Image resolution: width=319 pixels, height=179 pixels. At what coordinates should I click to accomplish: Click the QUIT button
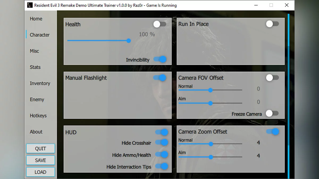tap(40, 149)
